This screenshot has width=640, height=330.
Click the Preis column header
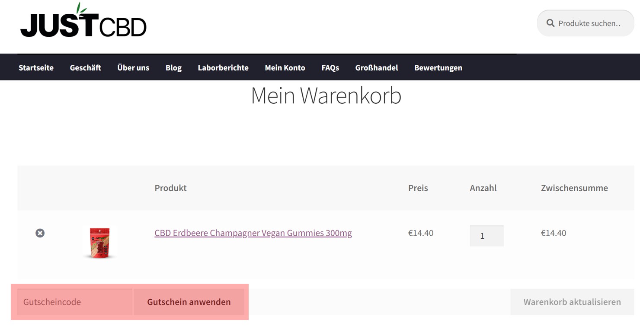(418, 188)
